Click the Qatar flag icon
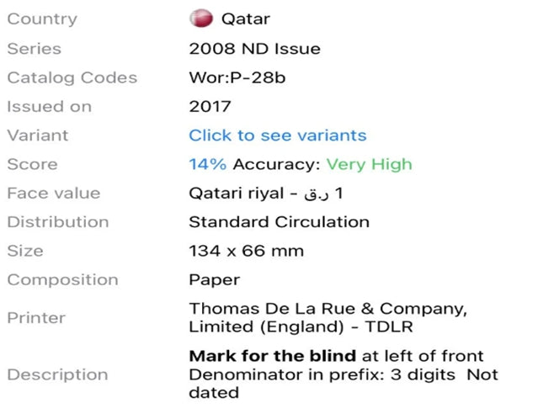The image size is (538, 414). point(201,19)
